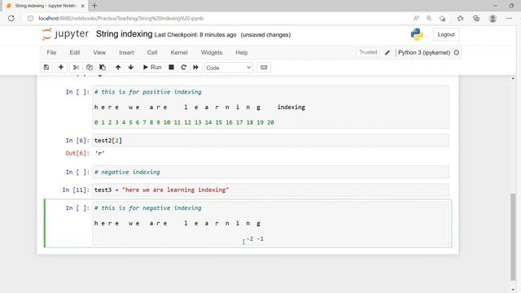Open the browser Favorites list icon

coord(460,18)
